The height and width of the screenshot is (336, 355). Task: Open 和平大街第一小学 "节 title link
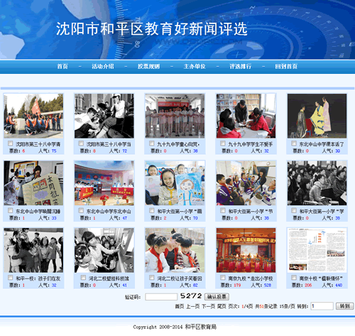pyautogui.click(x=251, y=211)
